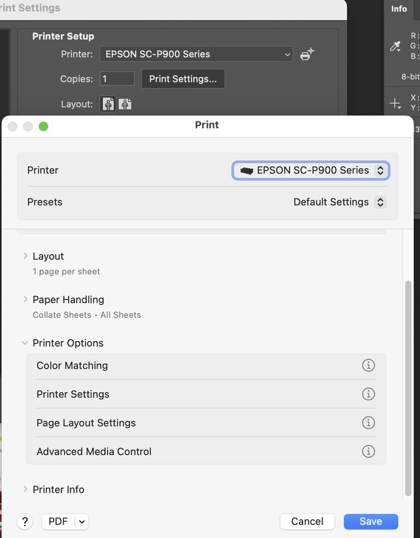Click the eyedropper icon in Info panel
The height and width of the screenshot is (538, 420).
click(x=395, y=46)
